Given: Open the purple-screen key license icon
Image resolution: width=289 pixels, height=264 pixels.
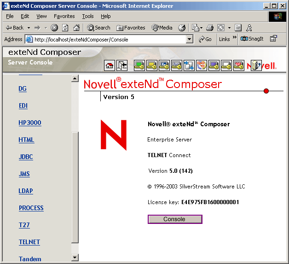Looking at the screenshot, I should (x=214, y=65).
